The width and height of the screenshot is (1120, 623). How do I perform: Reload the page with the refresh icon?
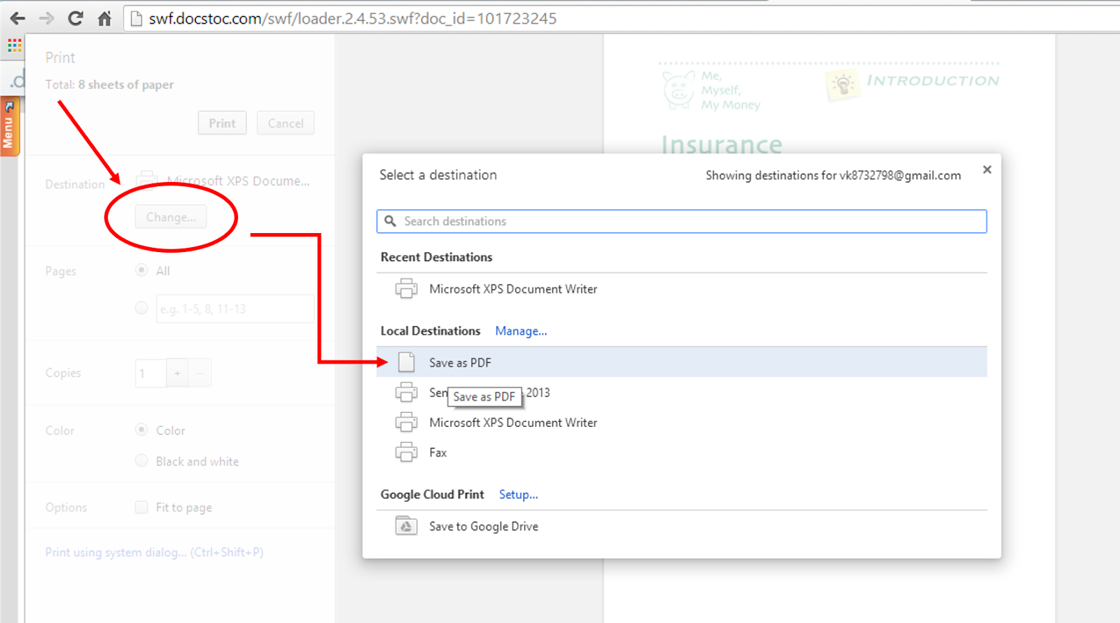(76, 19)
